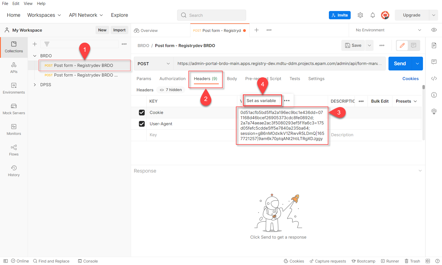
Task: Click the request URL input field
Action: click(x=279, y=64)
